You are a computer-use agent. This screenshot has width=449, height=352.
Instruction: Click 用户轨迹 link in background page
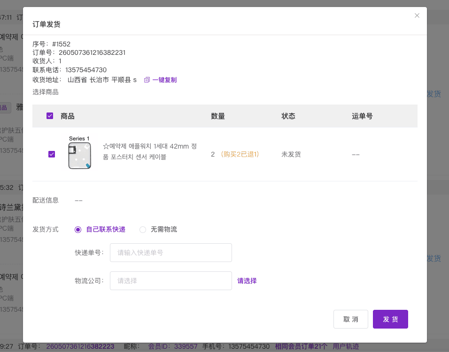tap(346, 346)
